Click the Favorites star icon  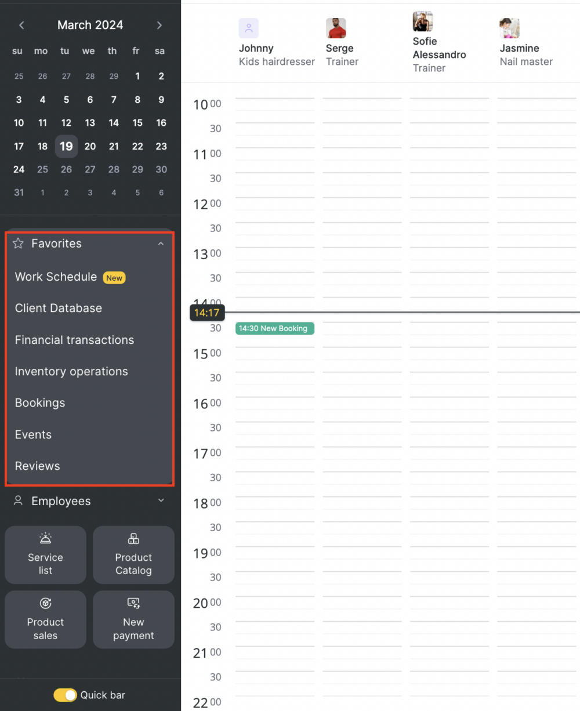point(18,244)
